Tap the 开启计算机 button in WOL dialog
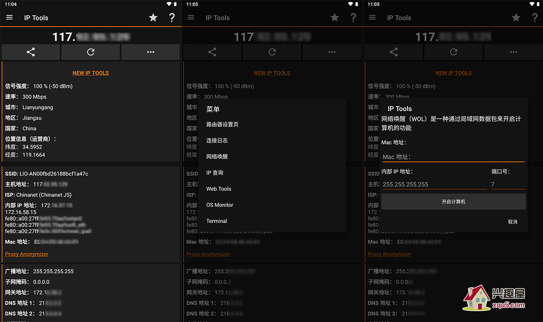The height and width of the screenshot is (322, 543). [453, 201]
